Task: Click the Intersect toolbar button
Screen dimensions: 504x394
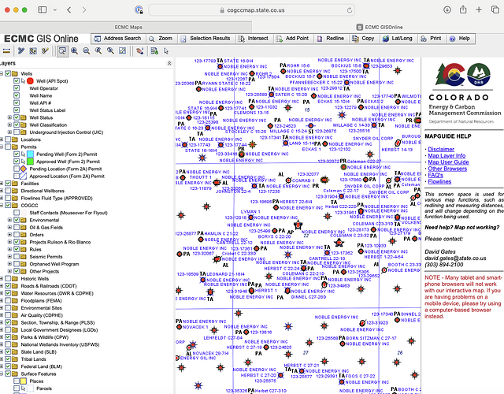Action: pos(253,38)
